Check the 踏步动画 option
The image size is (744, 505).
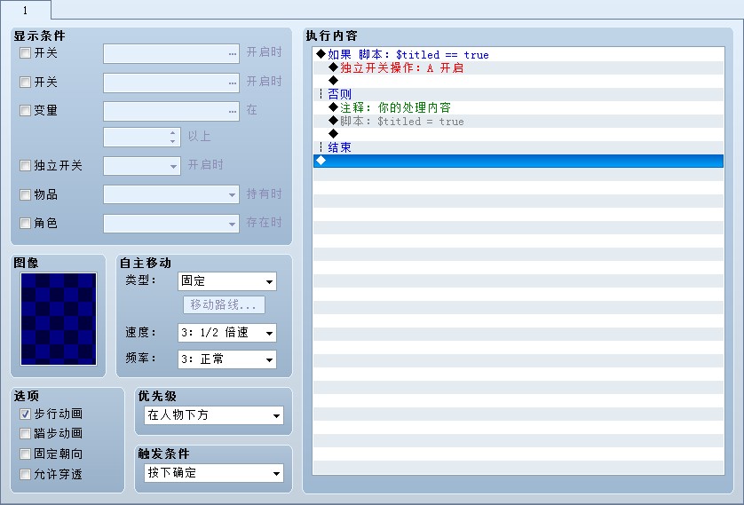(x=25, y=433)
